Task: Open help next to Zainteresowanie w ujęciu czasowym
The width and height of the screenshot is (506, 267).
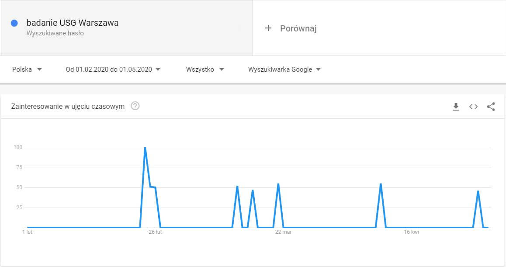Action: [x=135, y=106]
